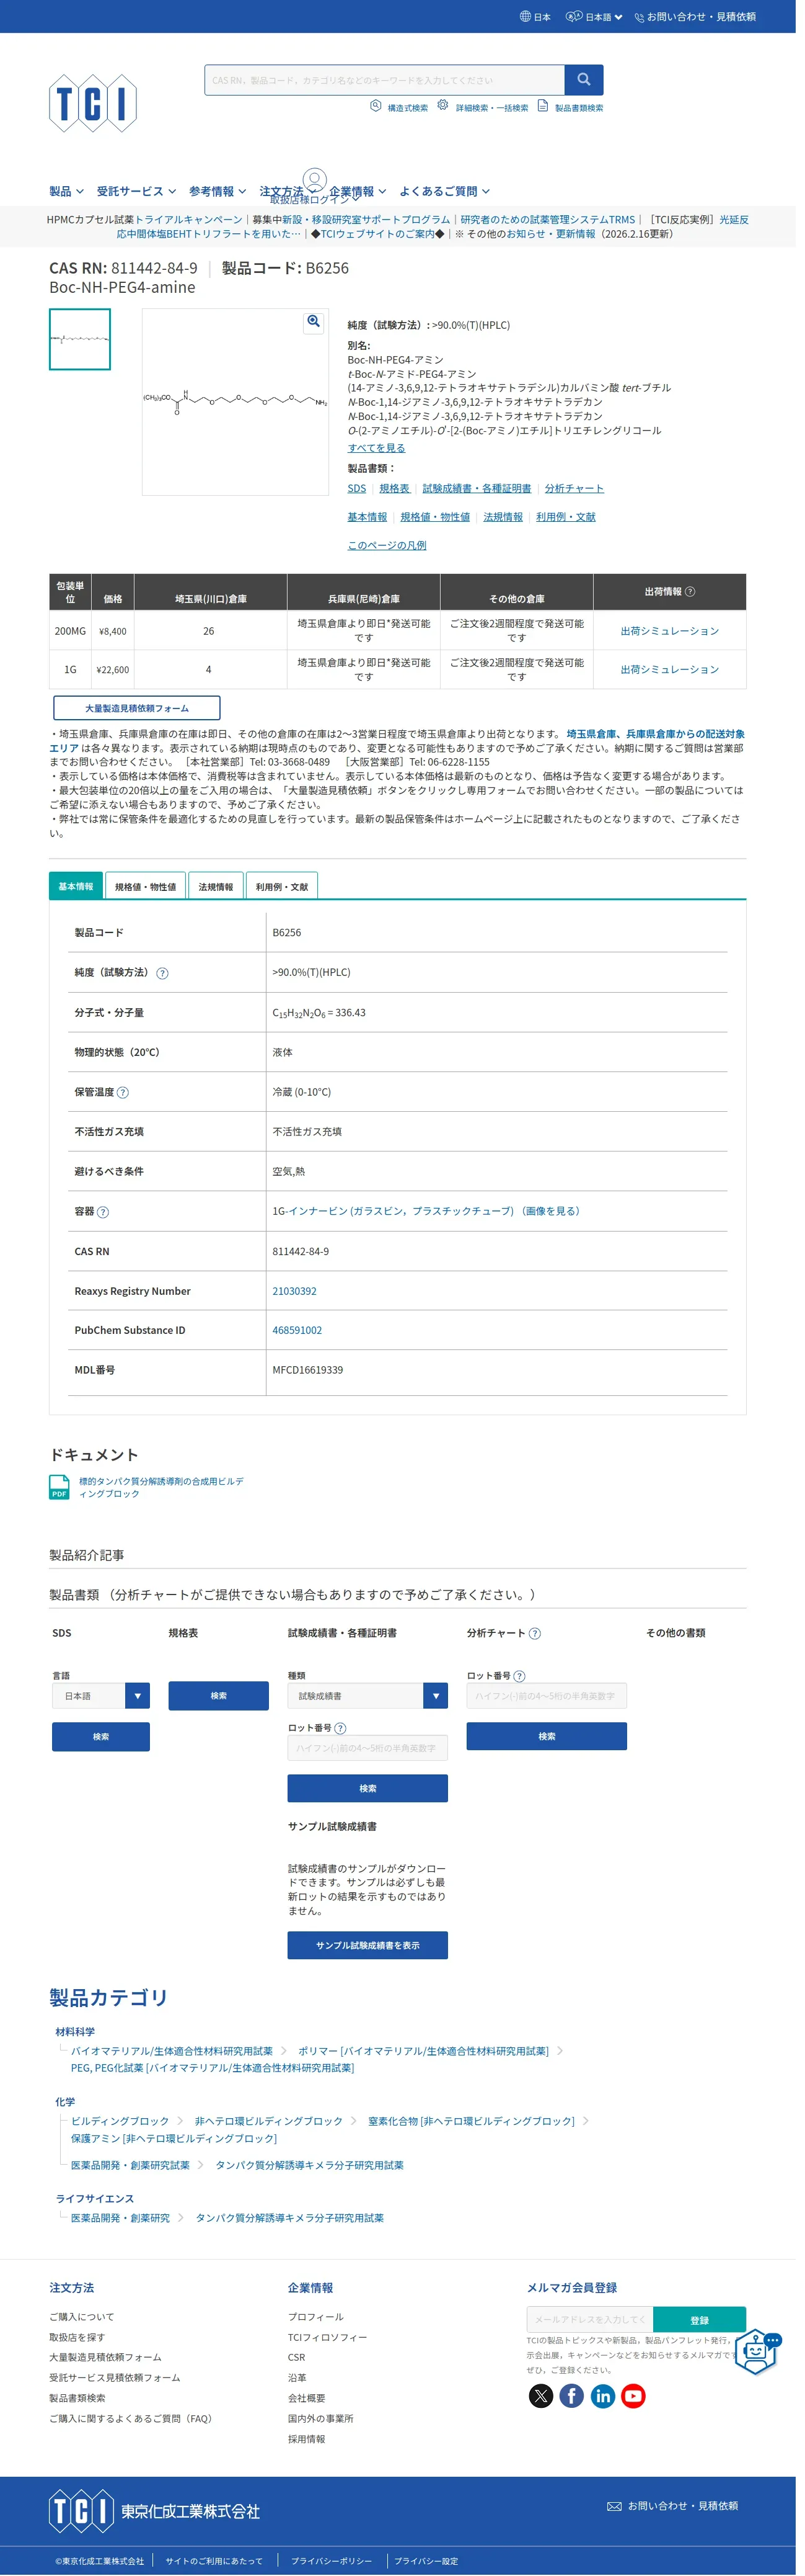This screenshot has width=805, height=2576.
Task: Open the SDS language dropdown 日本語
Action: (x=102, y=1714)
